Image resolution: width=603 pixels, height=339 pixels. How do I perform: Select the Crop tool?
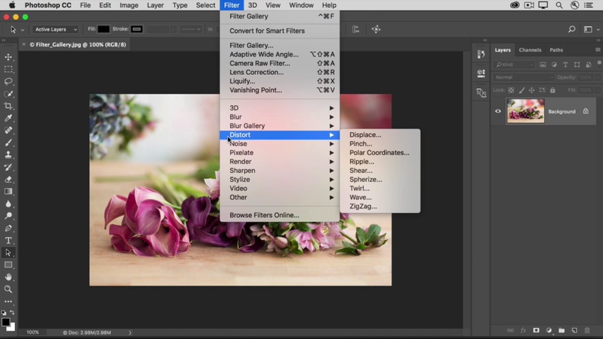8,106
